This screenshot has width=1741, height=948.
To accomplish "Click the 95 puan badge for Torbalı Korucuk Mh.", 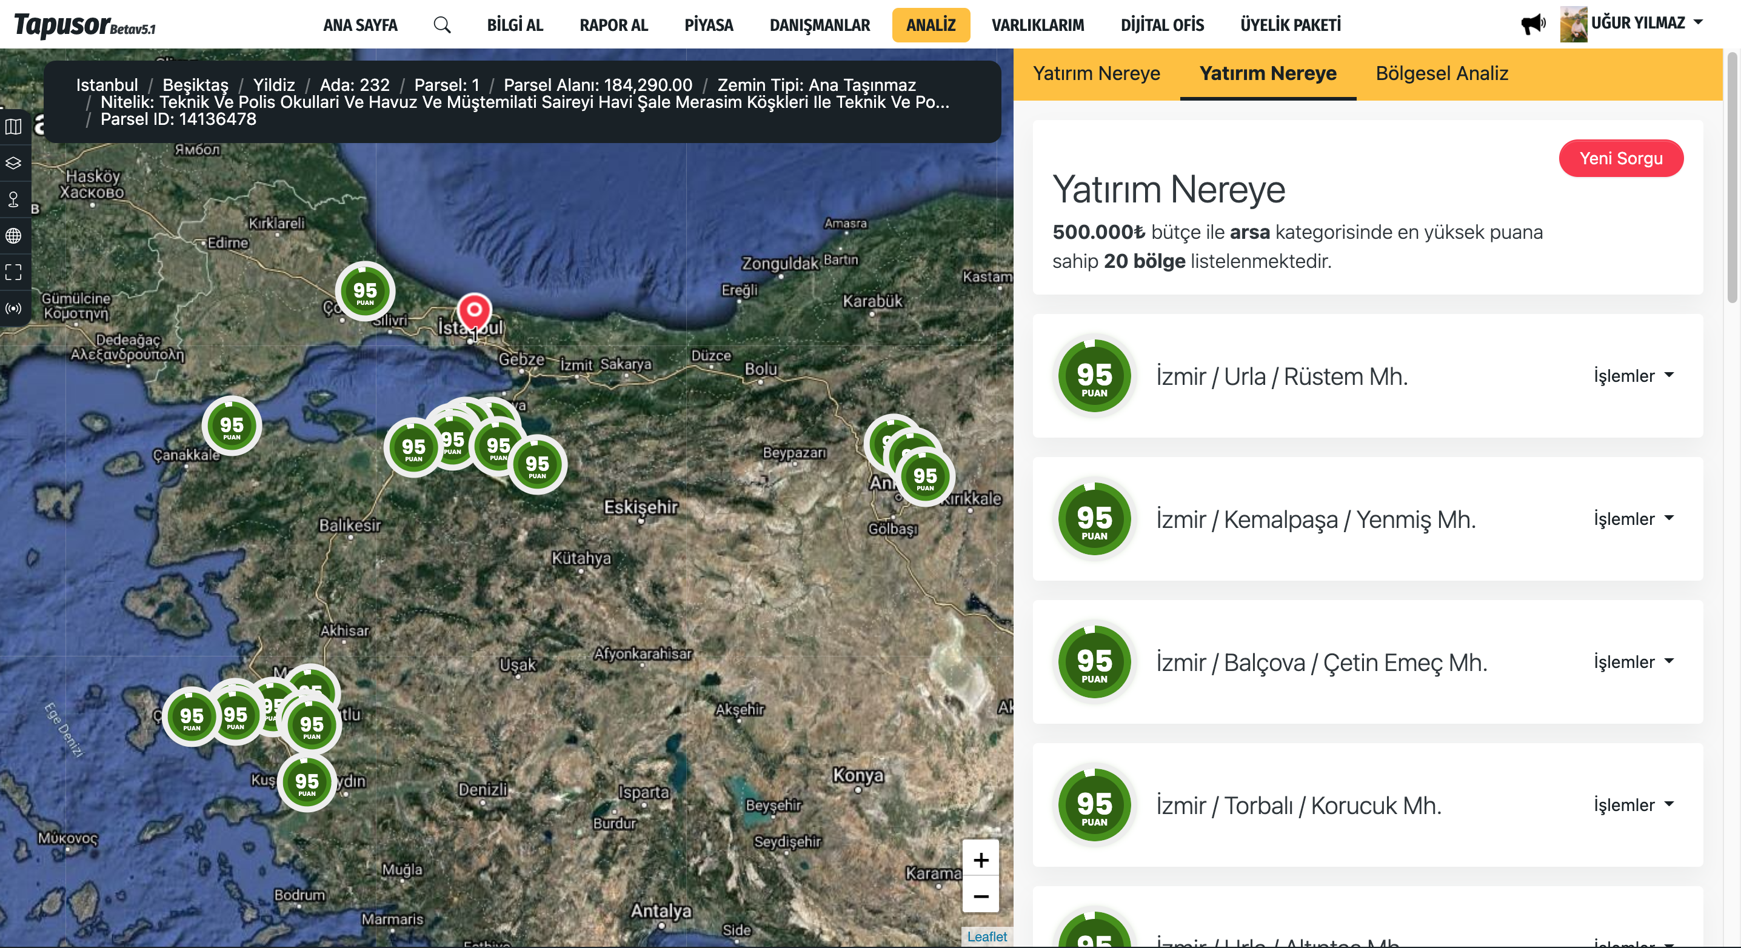I will [1094, 806].
